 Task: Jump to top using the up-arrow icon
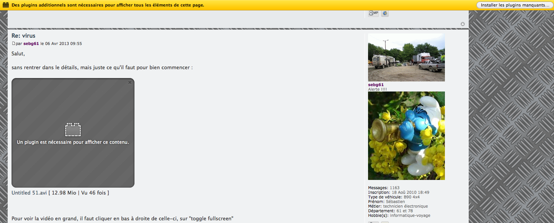(463, 24)
